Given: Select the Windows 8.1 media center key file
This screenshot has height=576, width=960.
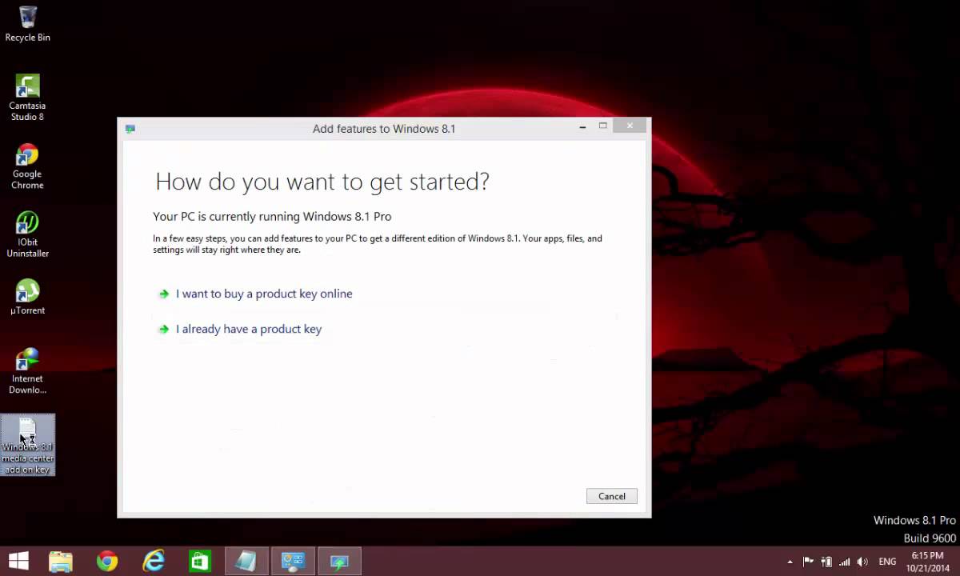Looking at the screenshot, I should click(x=27, y=445).
